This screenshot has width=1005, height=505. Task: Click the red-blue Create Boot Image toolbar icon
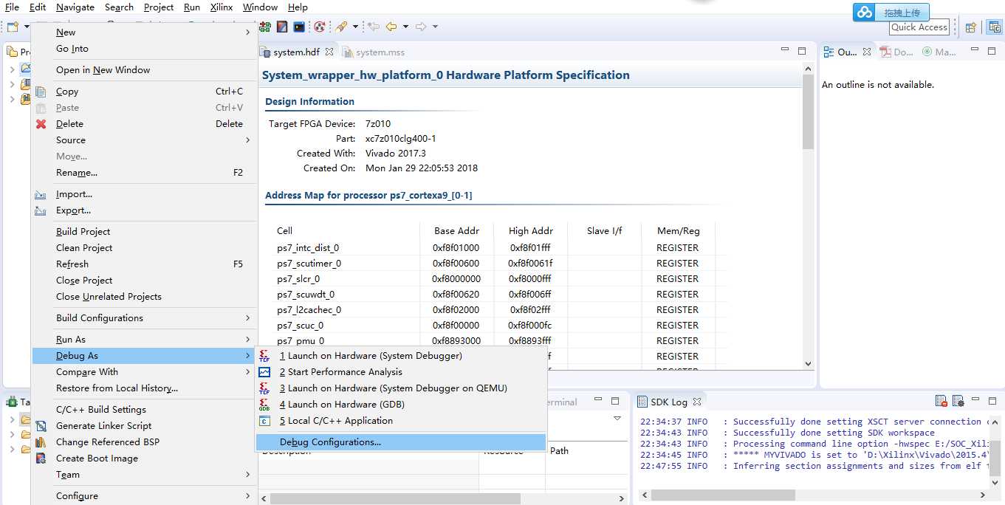coord(282,27)
